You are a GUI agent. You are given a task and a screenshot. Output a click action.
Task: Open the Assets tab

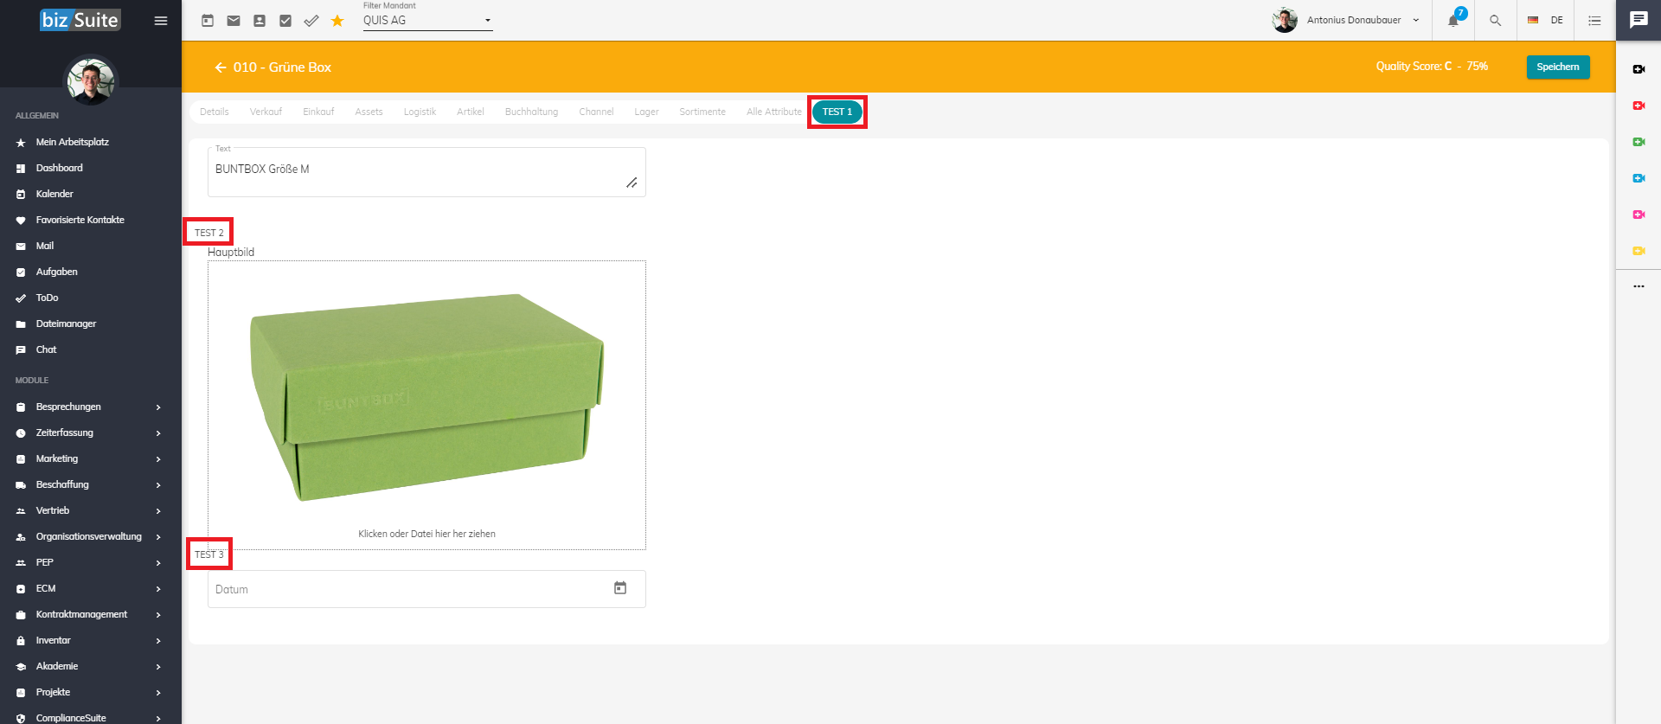pos(369,112)
